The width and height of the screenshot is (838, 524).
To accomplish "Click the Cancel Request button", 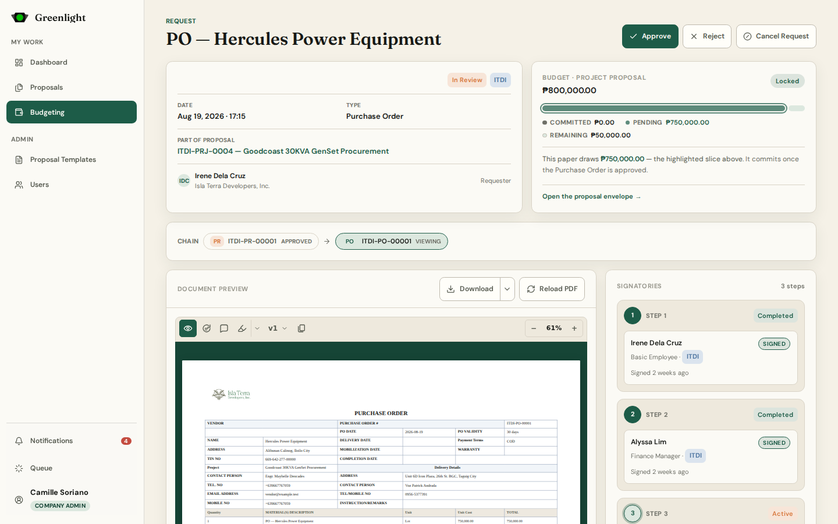I will click(x=776, y=36).
